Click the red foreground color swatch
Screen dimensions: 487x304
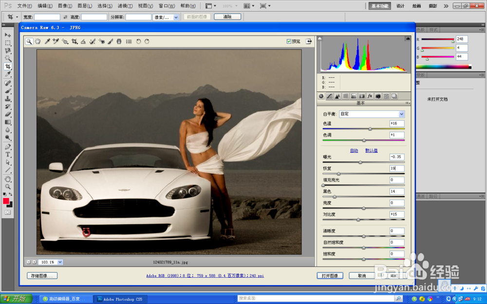point(6,201)
